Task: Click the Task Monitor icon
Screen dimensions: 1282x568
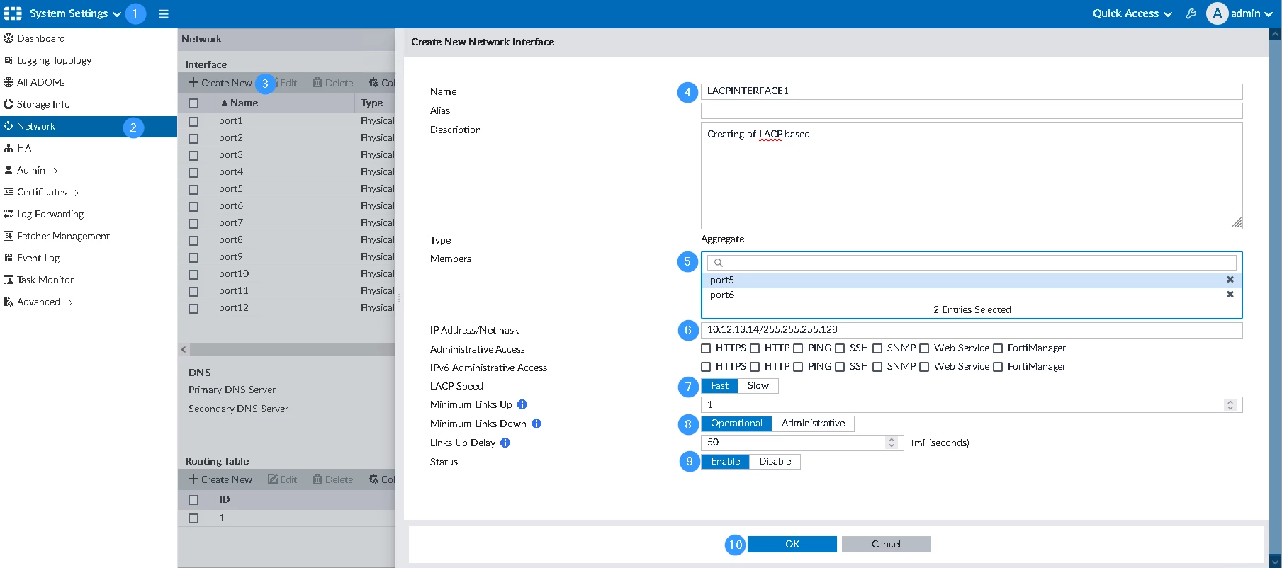Action: coord(9,280)
